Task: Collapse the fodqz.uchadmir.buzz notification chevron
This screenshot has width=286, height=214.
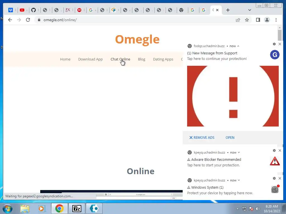Action: coord(238,46)
